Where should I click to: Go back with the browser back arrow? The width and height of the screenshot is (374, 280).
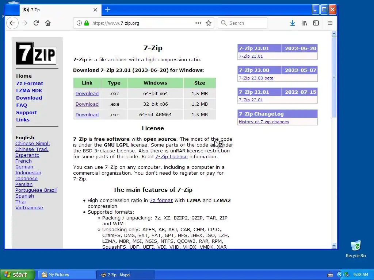point(12,23)
